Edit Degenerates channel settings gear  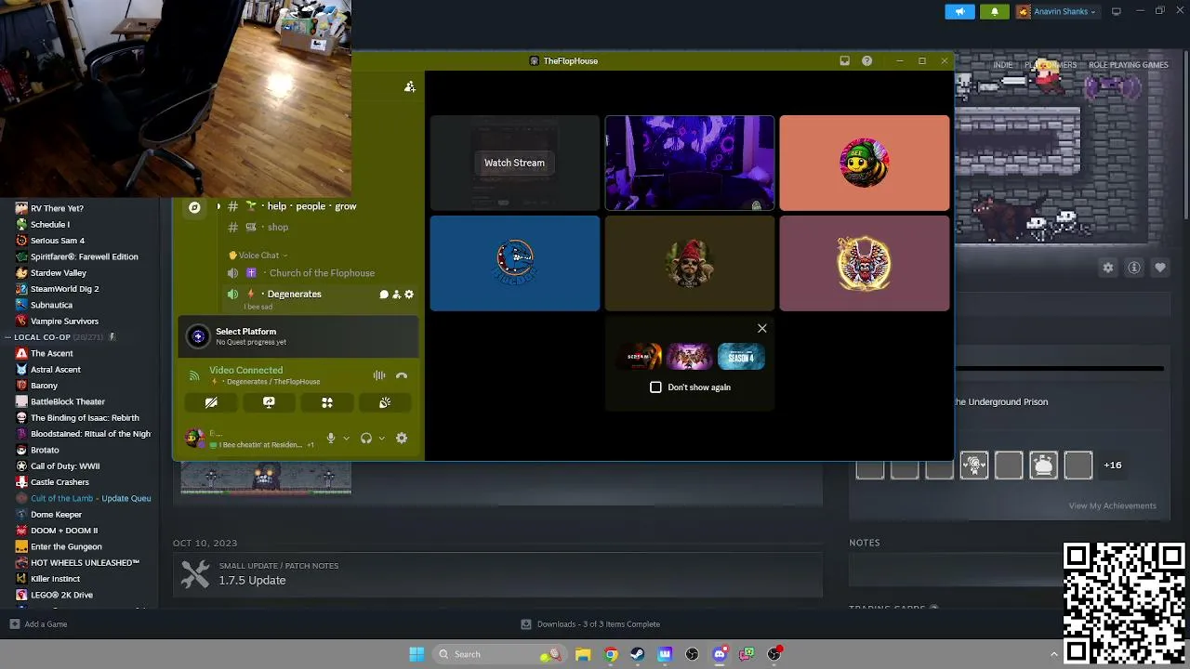pos(409,295)
